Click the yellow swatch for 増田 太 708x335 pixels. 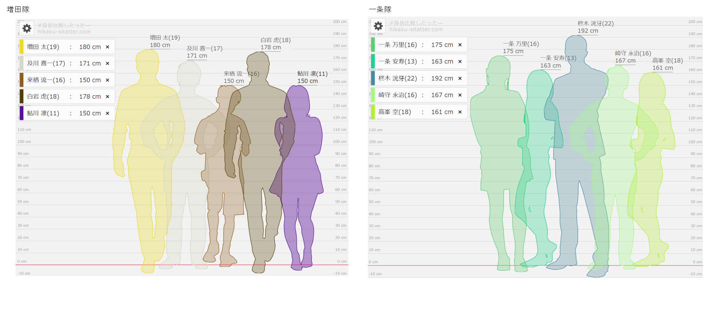point(22,47)
